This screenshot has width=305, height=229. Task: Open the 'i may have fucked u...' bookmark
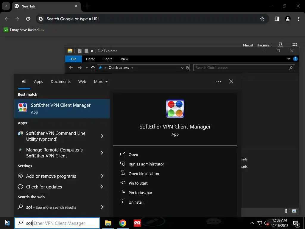24,30
